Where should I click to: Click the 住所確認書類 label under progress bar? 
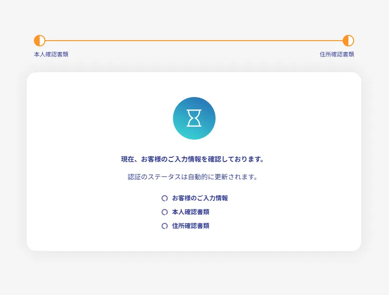pyautogui.click(x=336, y=55)
